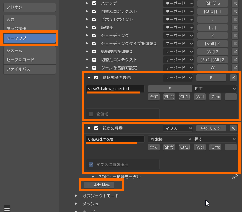242x212 pixels.
Task: Click the [Shift] S shortcut button
Action: (213, 3)
